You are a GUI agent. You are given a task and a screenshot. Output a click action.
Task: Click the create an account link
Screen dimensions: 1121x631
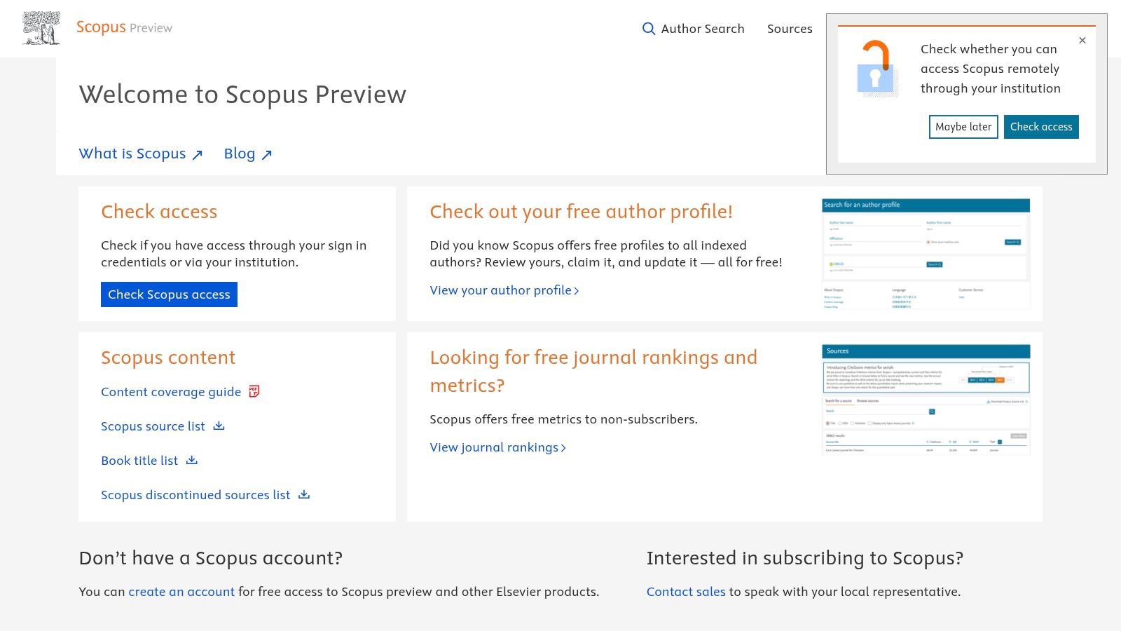coord(181,592)
